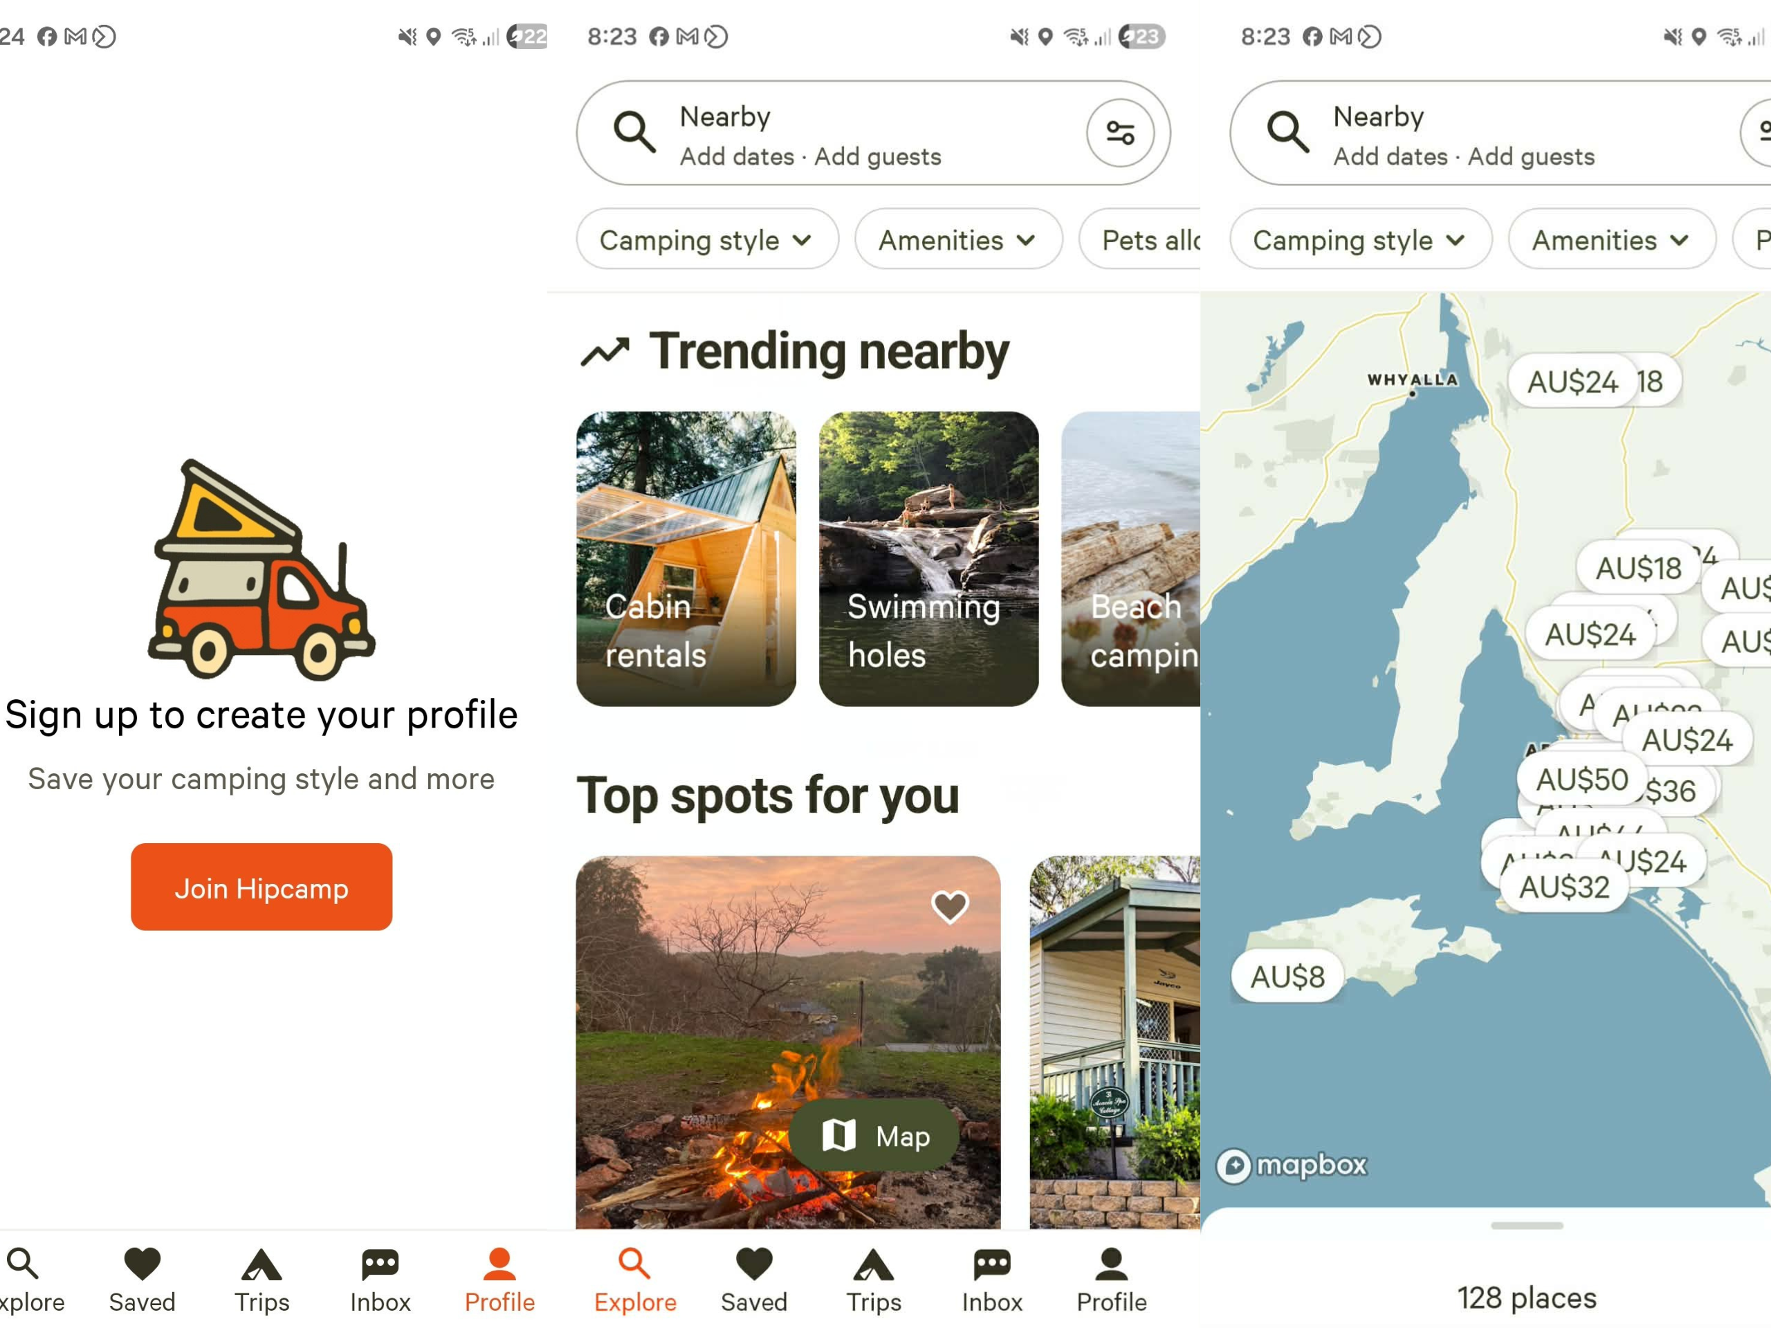1771x1328 pixels.
Task: Open Camping style filter on map screen
Action: (x=1360, y=239)
